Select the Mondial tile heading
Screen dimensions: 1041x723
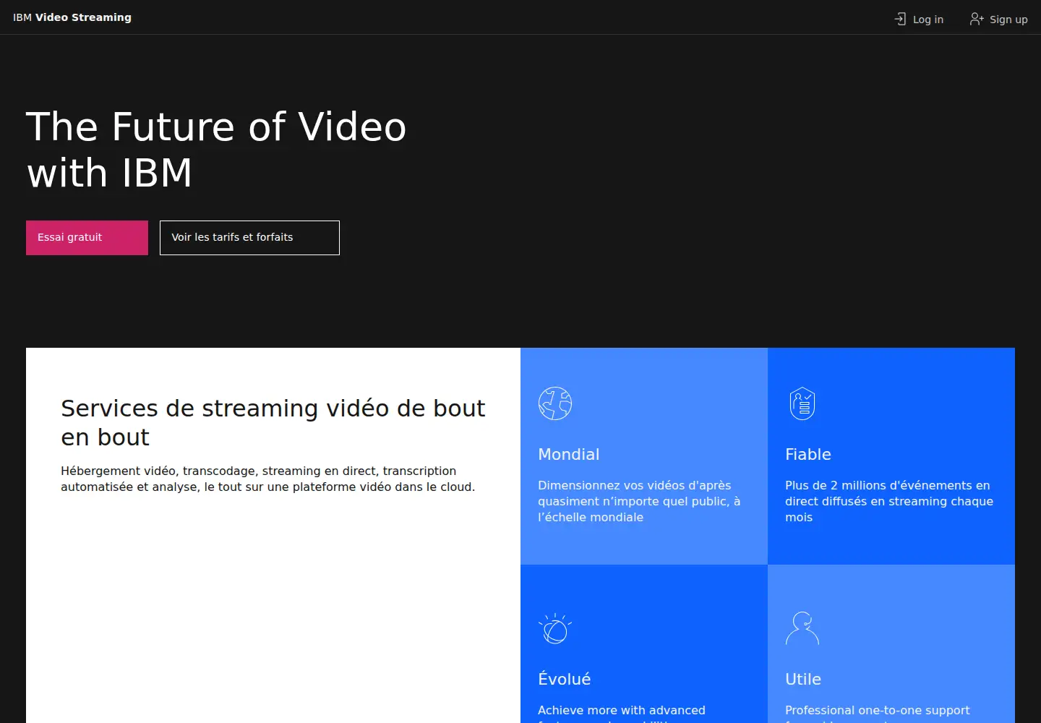point(569,455)
